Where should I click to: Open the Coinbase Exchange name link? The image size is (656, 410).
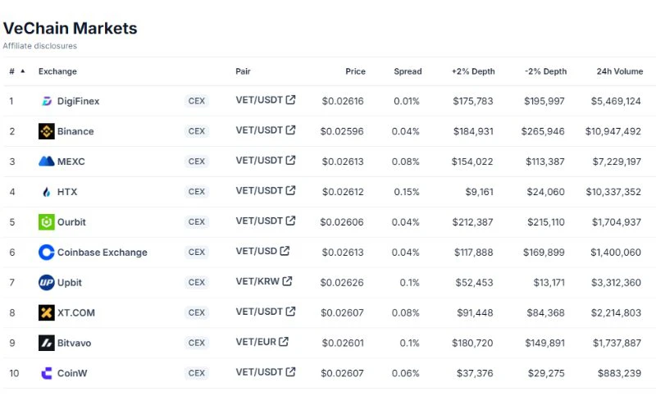coord(102,252)
